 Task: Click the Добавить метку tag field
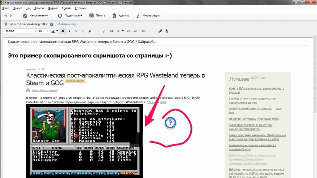point(67,24)
